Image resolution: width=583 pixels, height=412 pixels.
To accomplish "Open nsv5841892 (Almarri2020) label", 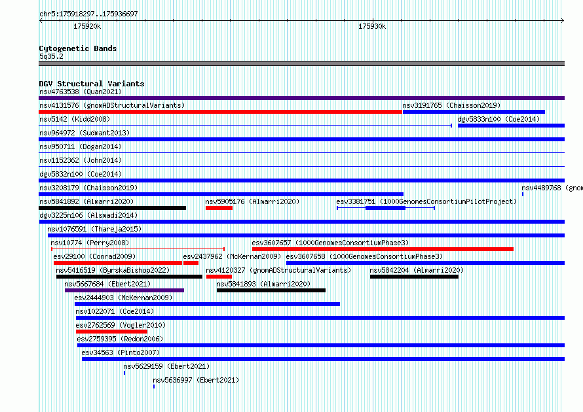I will (x=86, y=201).
